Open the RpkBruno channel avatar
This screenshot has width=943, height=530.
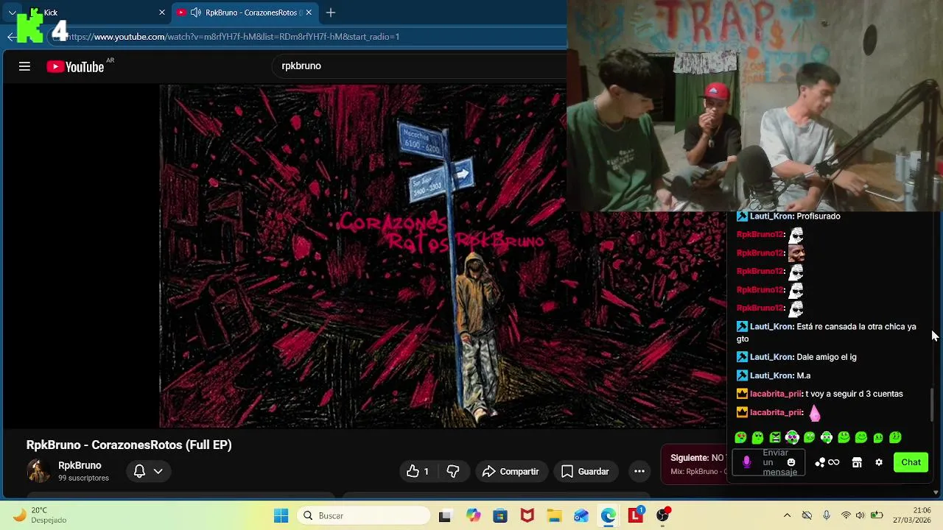point(38,471)
